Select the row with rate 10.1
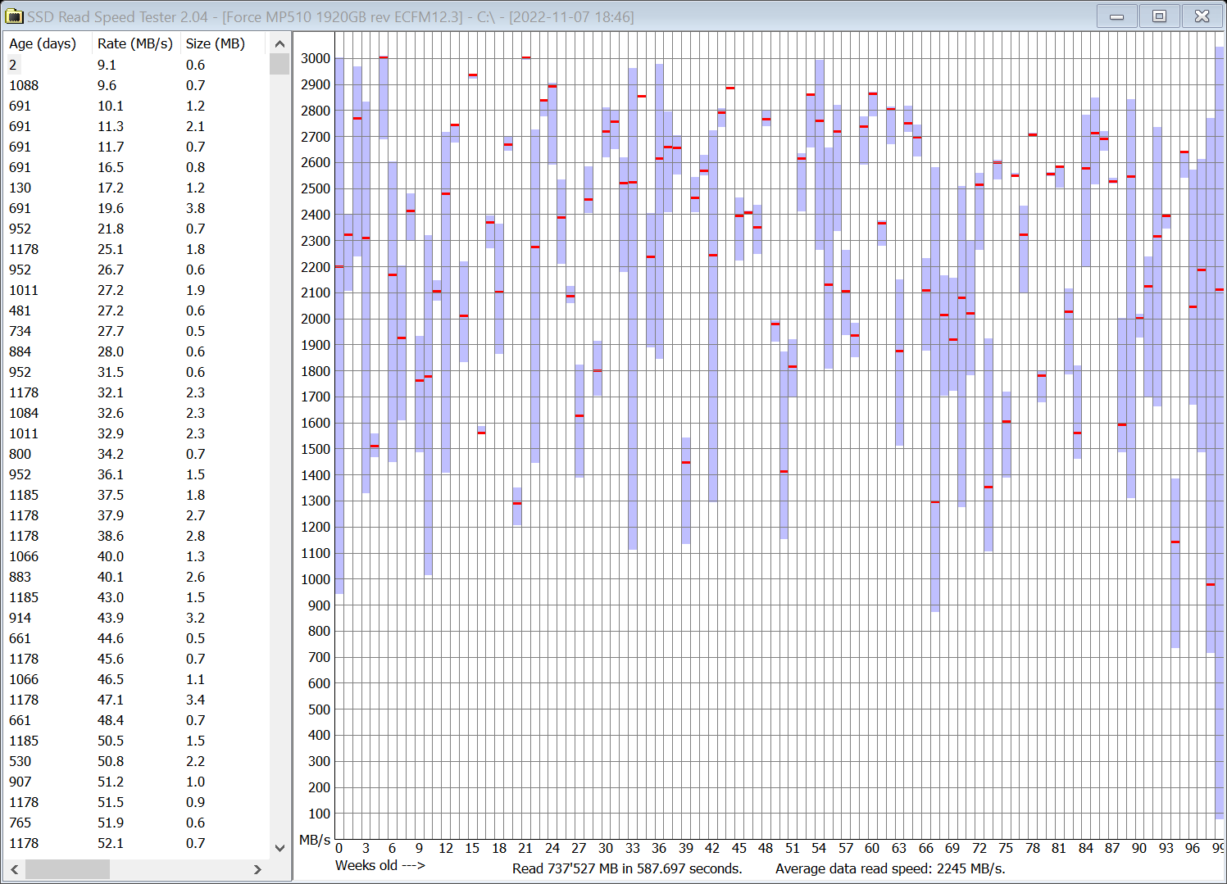The image size is (1227, 884). (137, 106)
